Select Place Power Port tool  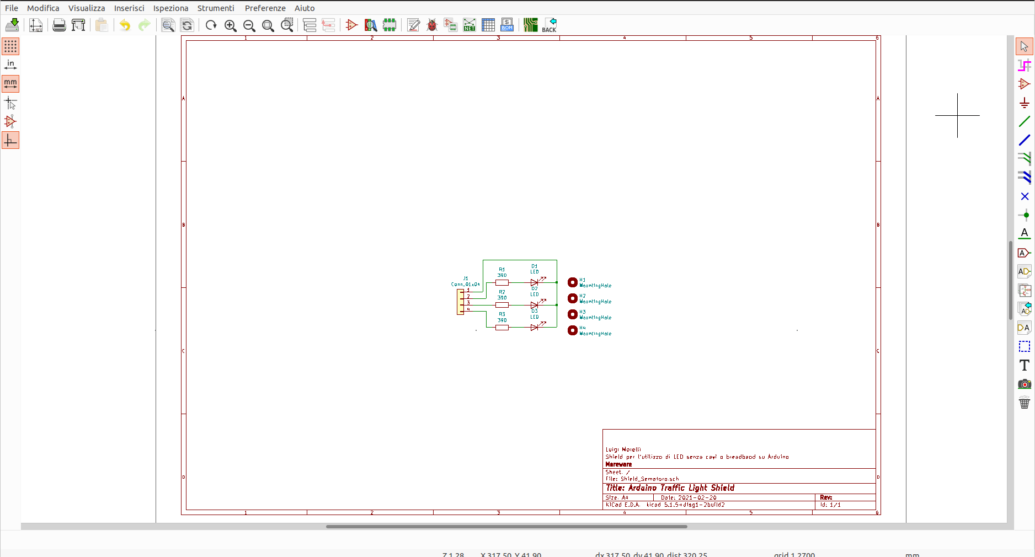click(1025, 103)
